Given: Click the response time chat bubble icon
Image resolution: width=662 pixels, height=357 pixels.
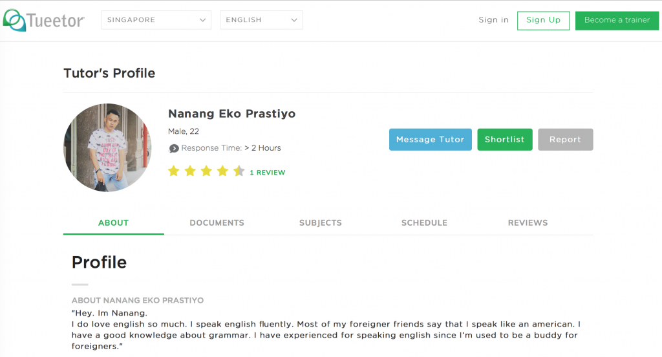Looking at the screenshot, I should pos(173,148).
